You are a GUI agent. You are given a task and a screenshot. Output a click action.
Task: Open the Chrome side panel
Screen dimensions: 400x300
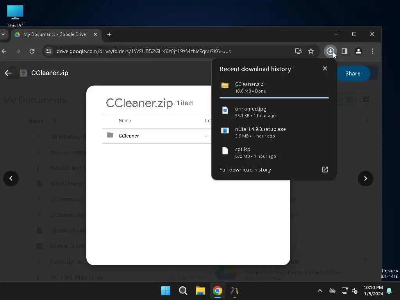(345, 51)
